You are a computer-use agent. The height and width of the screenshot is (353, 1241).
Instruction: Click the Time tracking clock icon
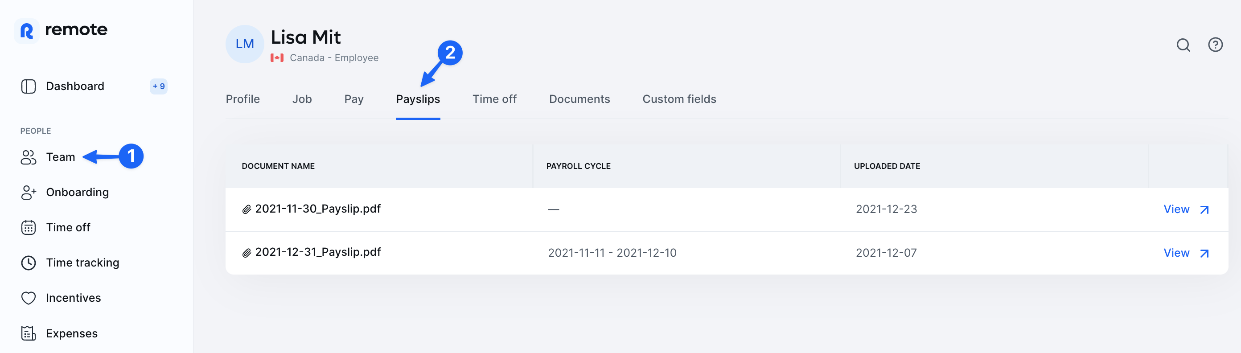29,263
